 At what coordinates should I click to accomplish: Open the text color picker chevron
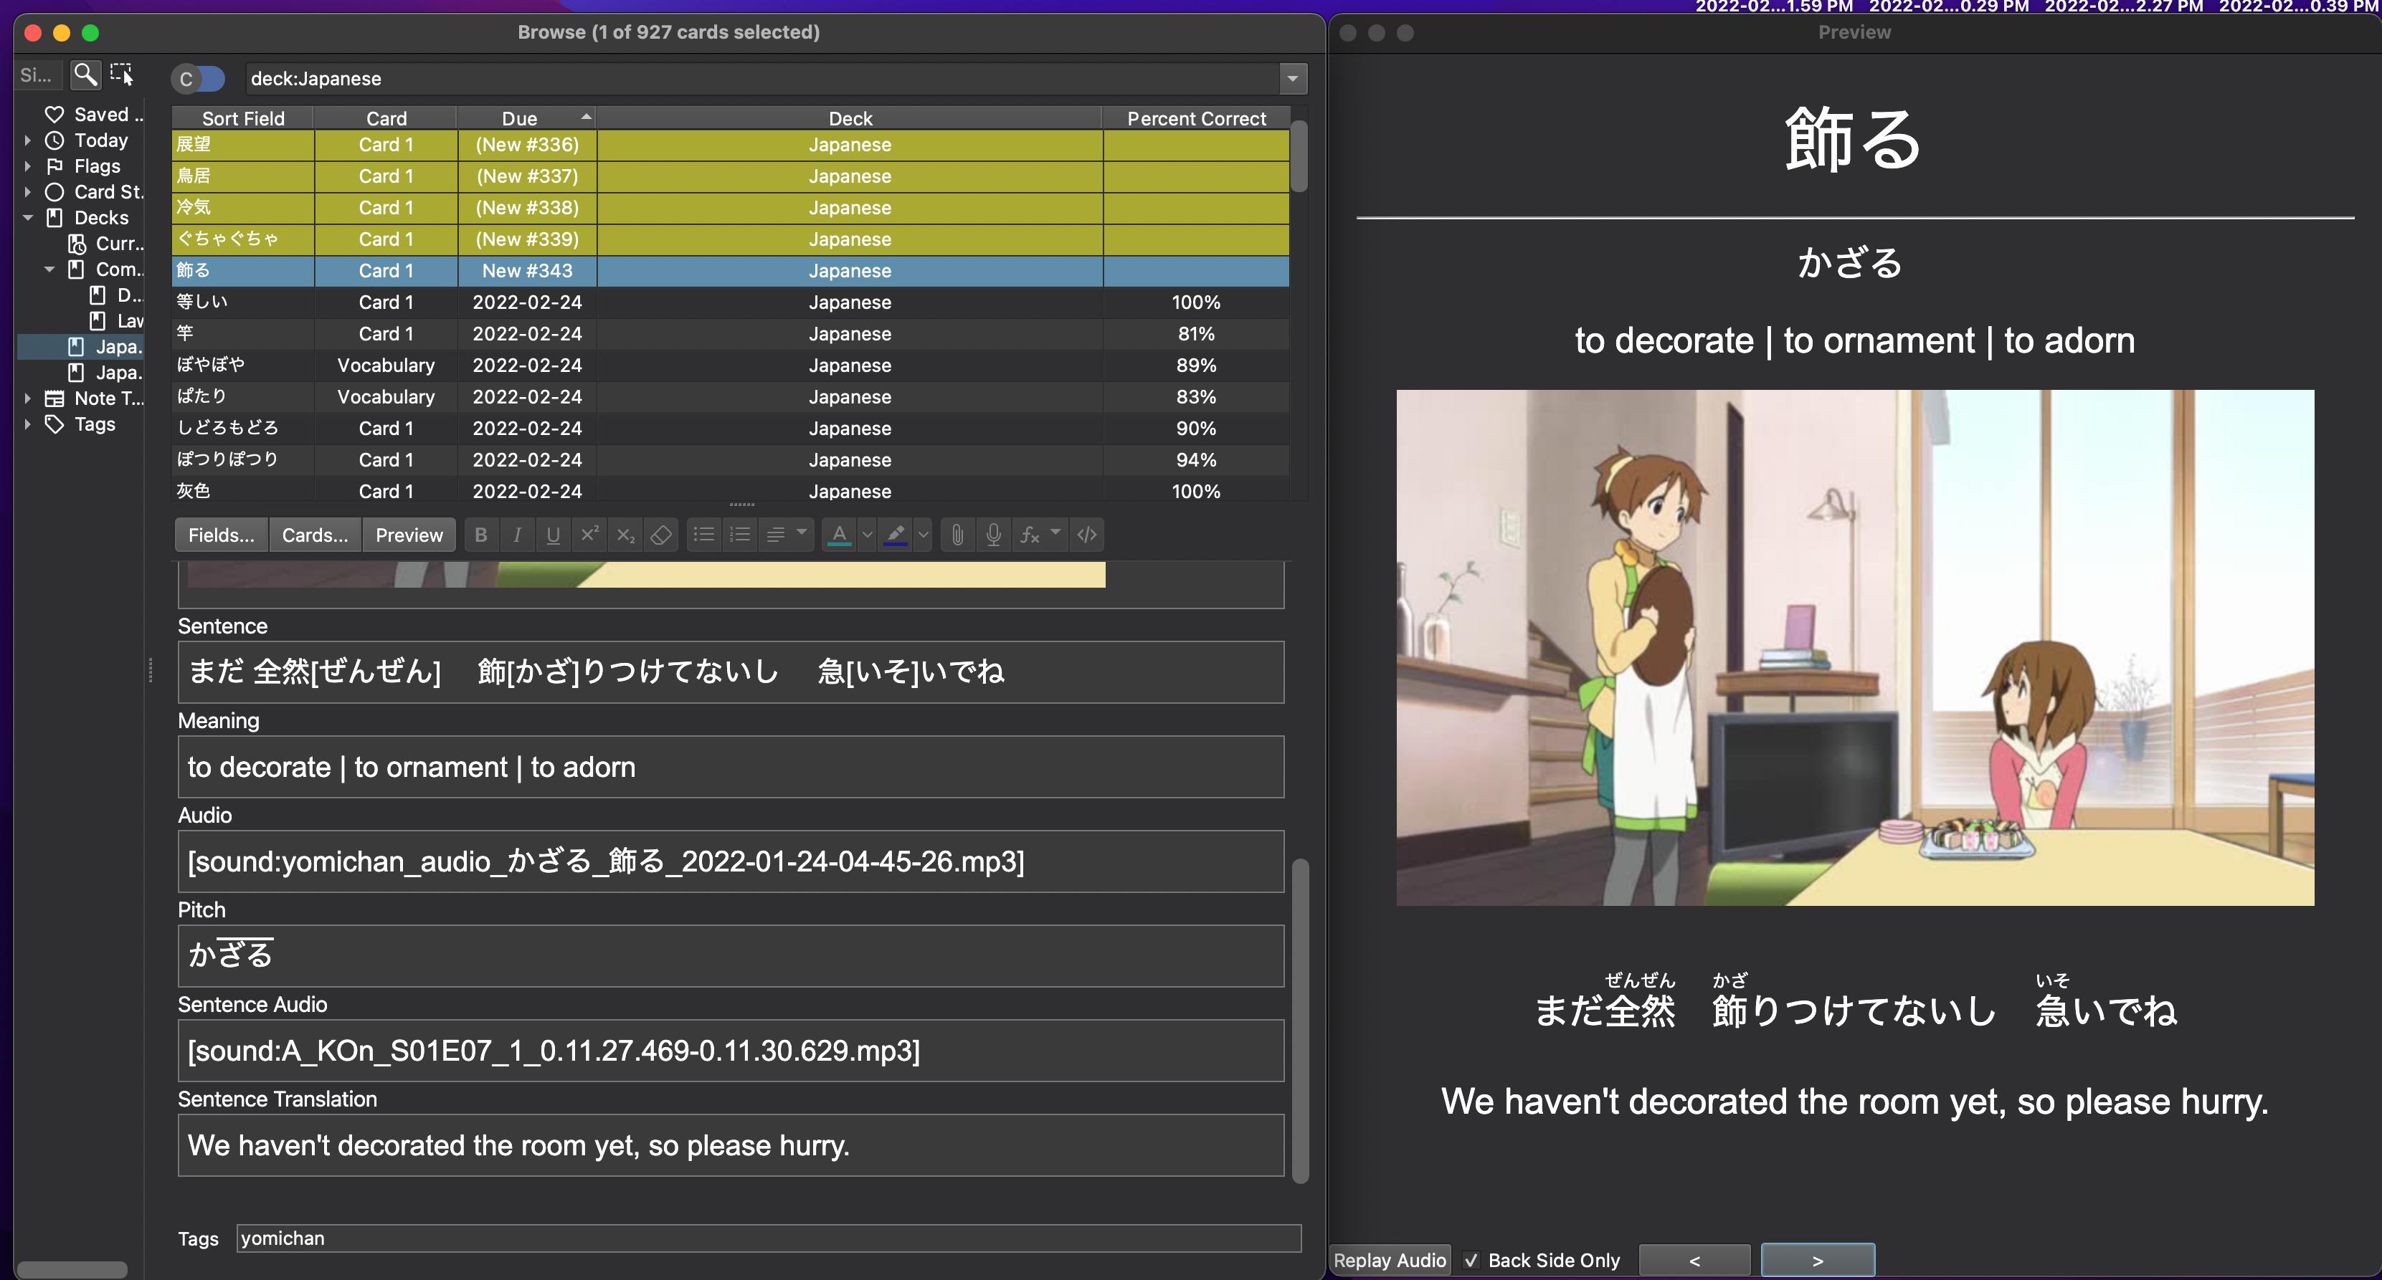click(x=866, y=535)
